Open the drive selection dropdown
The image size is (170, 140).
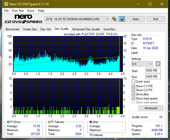pyautogui.click(x=77, y=19)
